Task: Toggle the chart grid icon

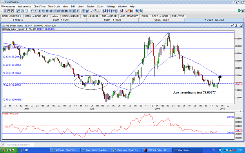Action: 87,11
